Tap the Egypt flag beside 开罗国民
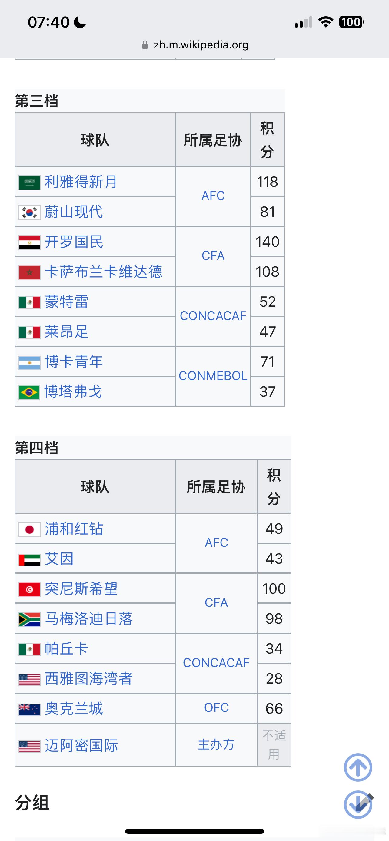Viewport: 389px width, 841px height. tap(29, 242)
